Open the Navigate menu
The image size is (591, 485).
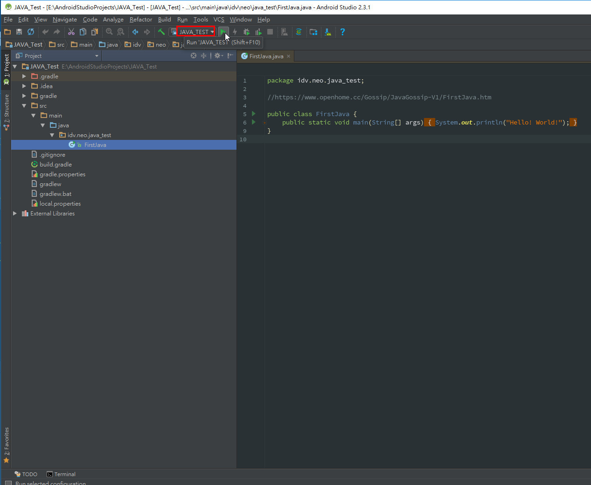65,20
